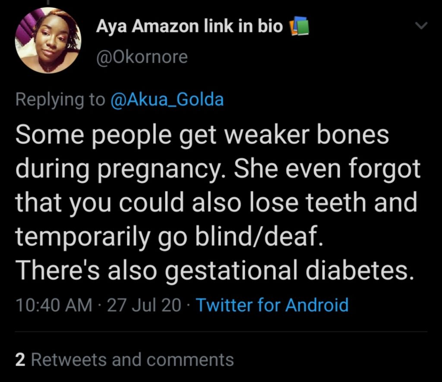View the Retweets and comments list
442x382 pixels.
(132, 360)
